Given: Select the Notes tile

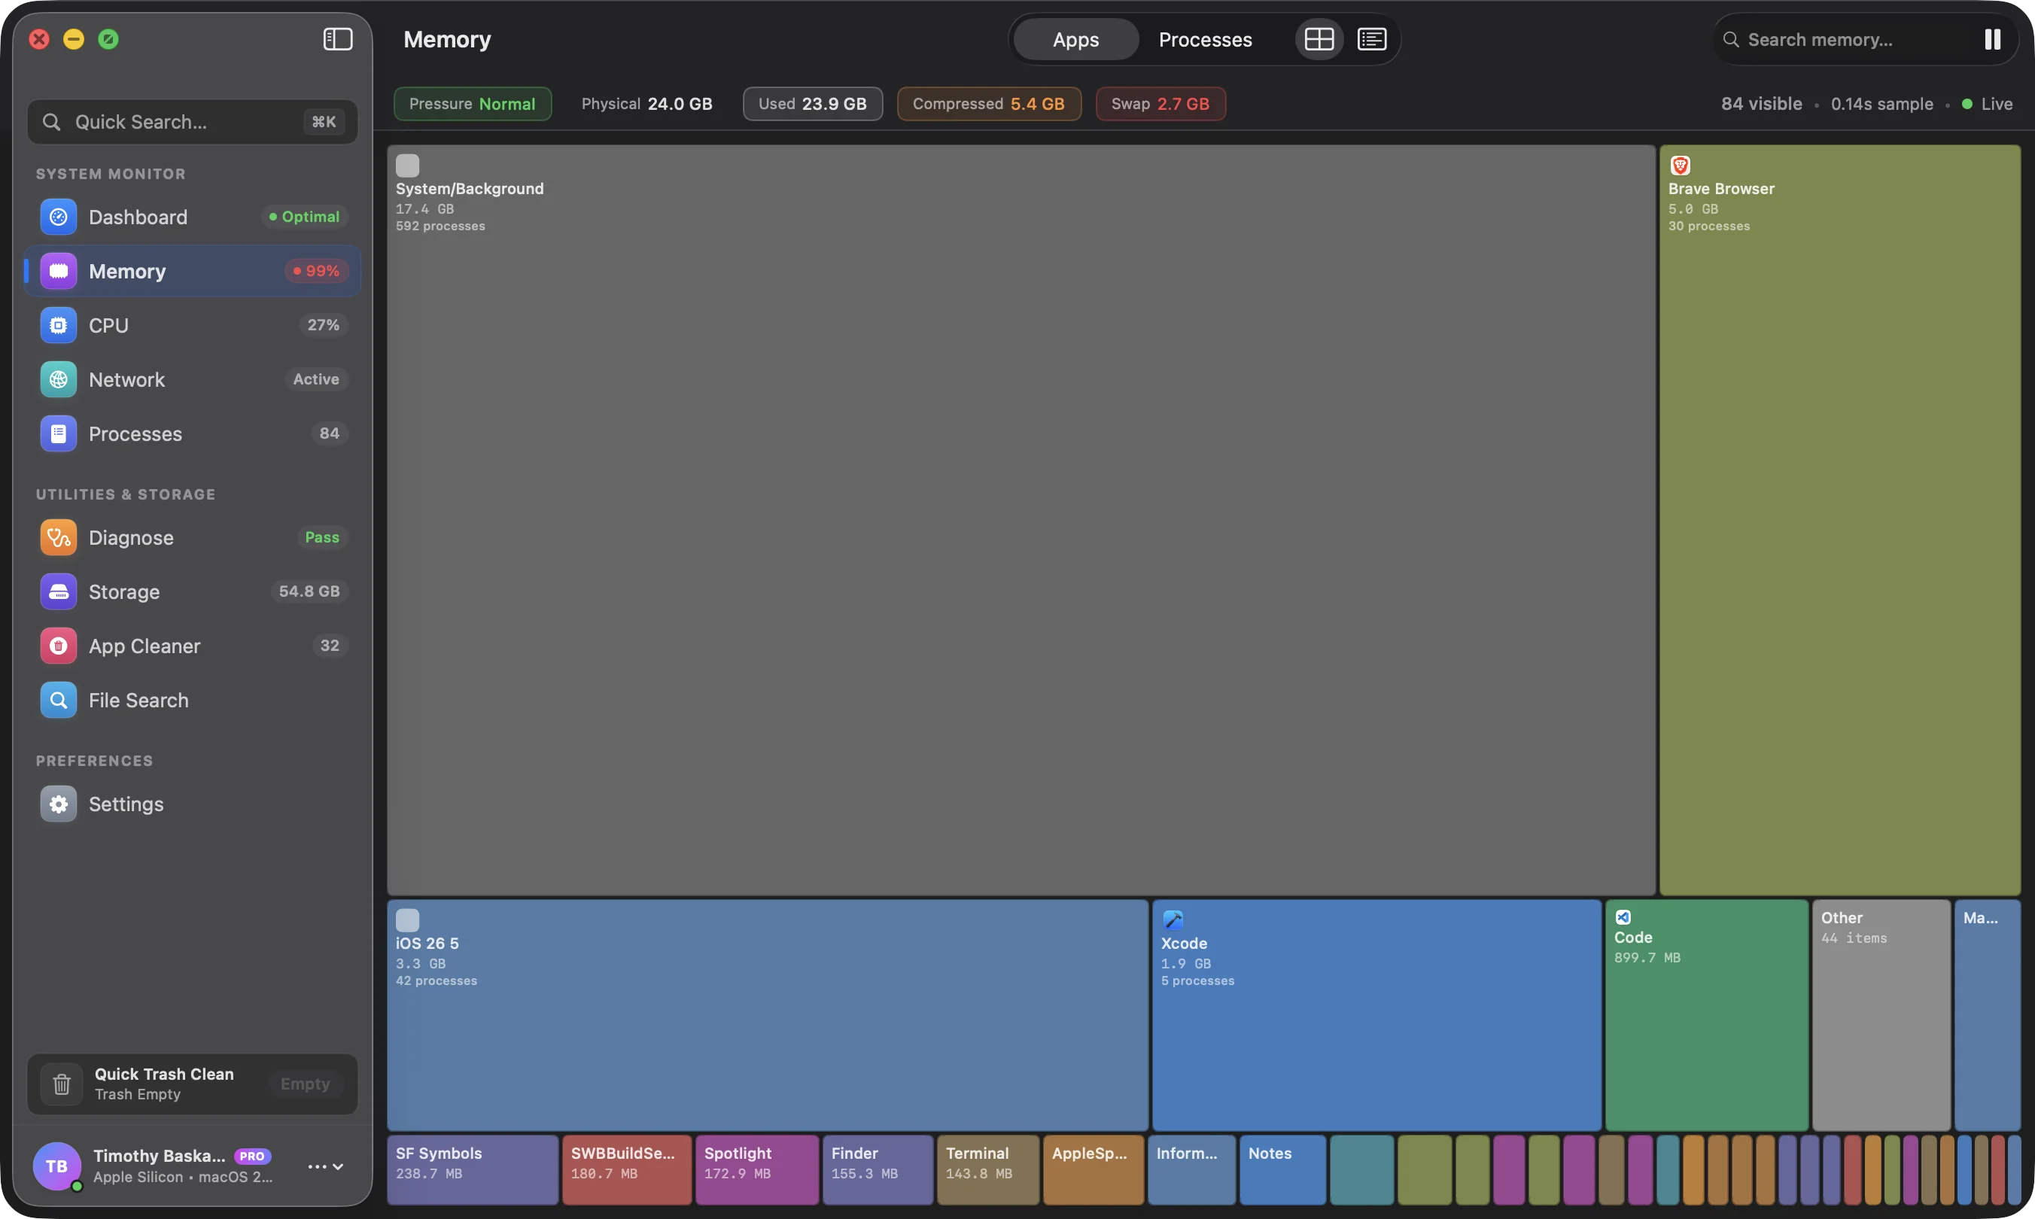Looking at the screenshot, I should pyautogui.click(x=1282, y=1170).
